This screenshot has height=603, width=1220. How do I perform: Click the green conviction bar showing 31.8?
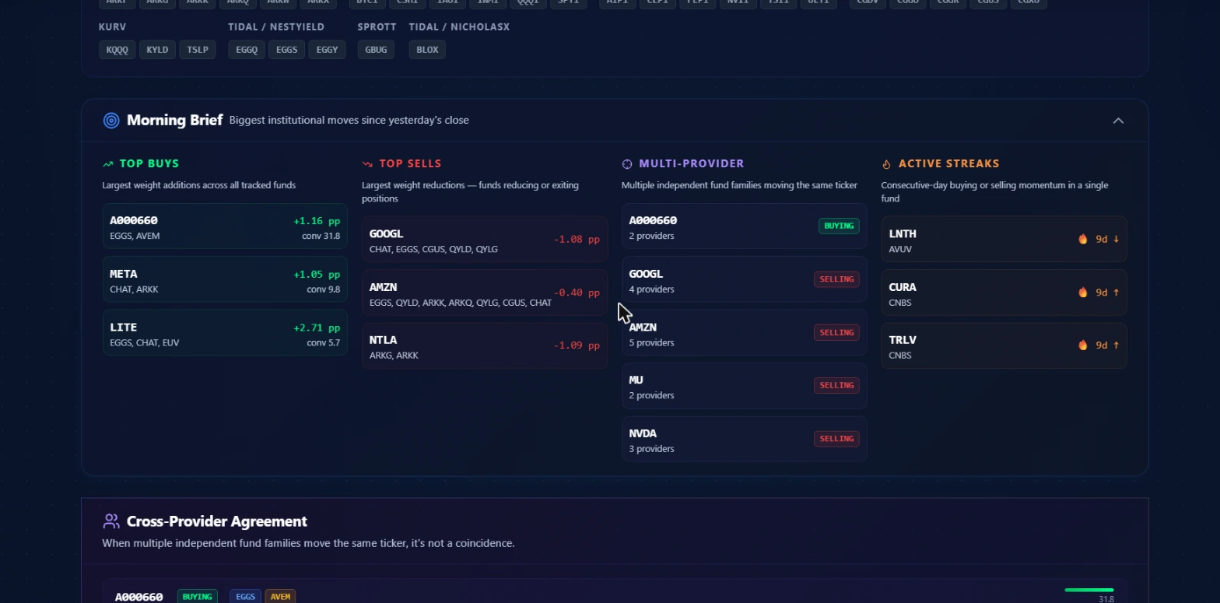point(1089,591)
